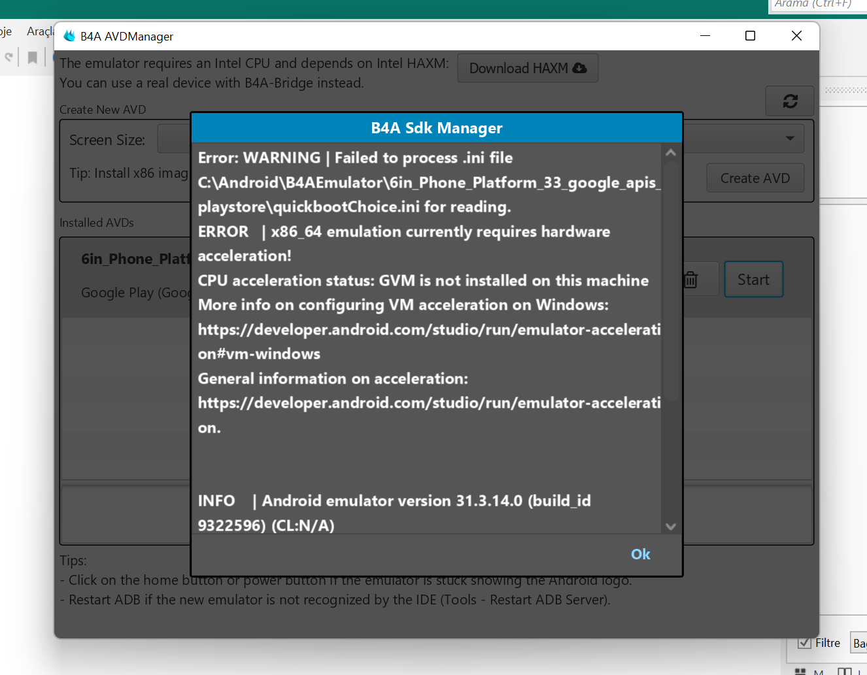Click the "Google Play" AVD description text

pos(135,293)
